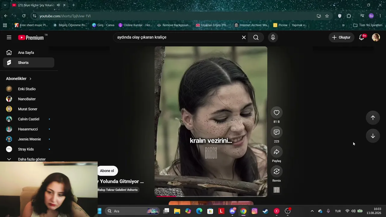Install app icon in the address bar
This screenshot has width=386, height=217.
click(319, 16)
